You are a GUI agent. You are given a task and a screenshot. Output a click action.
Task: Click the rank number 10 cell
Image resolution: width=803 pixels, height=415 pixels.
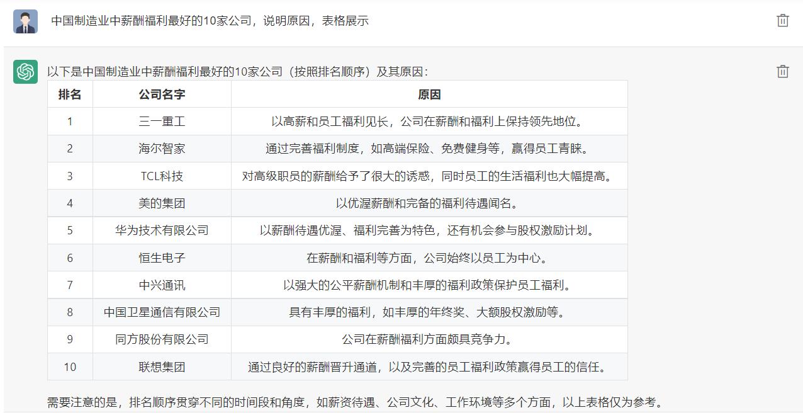click(x=70, y=367)
